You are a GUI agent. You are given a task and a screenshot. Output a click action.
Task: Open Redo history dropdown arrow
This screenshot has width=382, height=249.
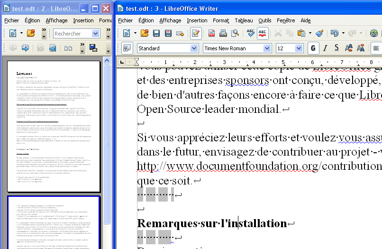361,33
